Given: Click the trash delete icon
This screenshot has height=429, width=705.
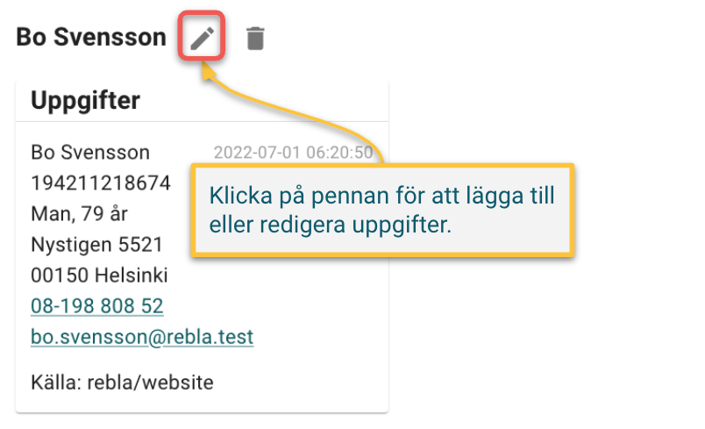Looking at the screenshot, I should pyautogui.click(x=255, y=39).
